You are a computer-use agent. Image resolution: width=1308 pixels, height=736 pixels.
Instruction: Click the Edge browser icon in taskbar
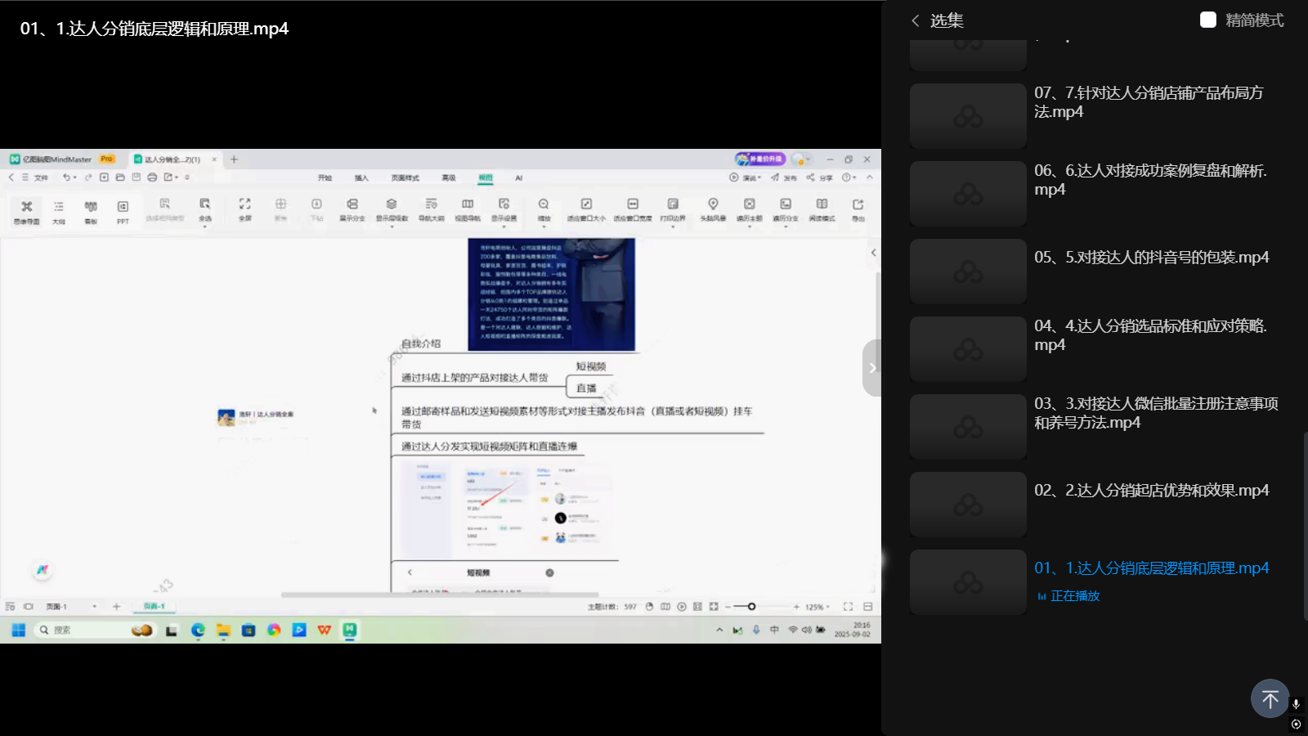(x=198, y=630)
